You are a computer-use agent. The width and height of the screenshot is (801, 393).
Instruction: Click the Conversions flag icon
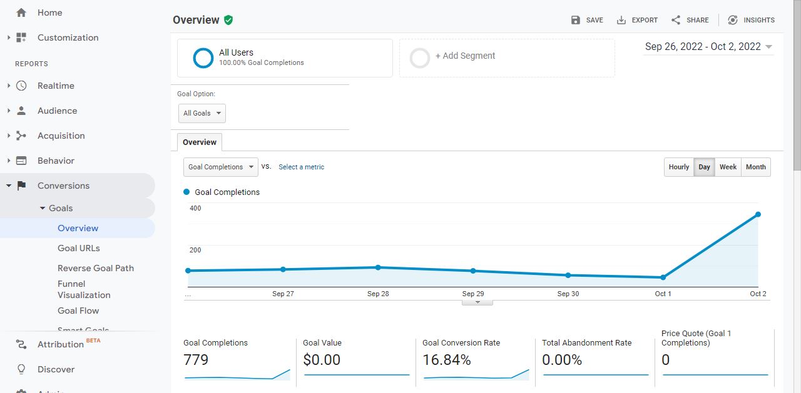coord(21,186)
